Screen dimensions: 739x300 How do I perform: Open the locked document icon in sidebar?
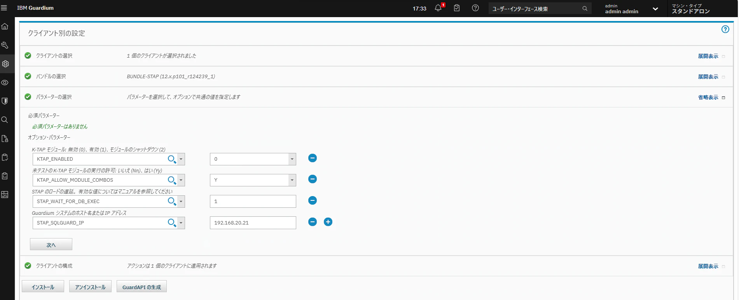click(x=5, y=139)
